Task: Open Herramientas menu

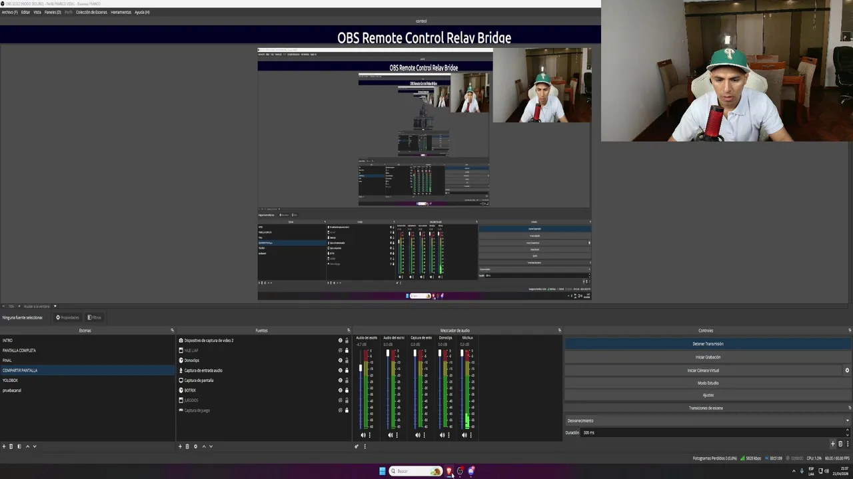Action: tap(121, 12)
